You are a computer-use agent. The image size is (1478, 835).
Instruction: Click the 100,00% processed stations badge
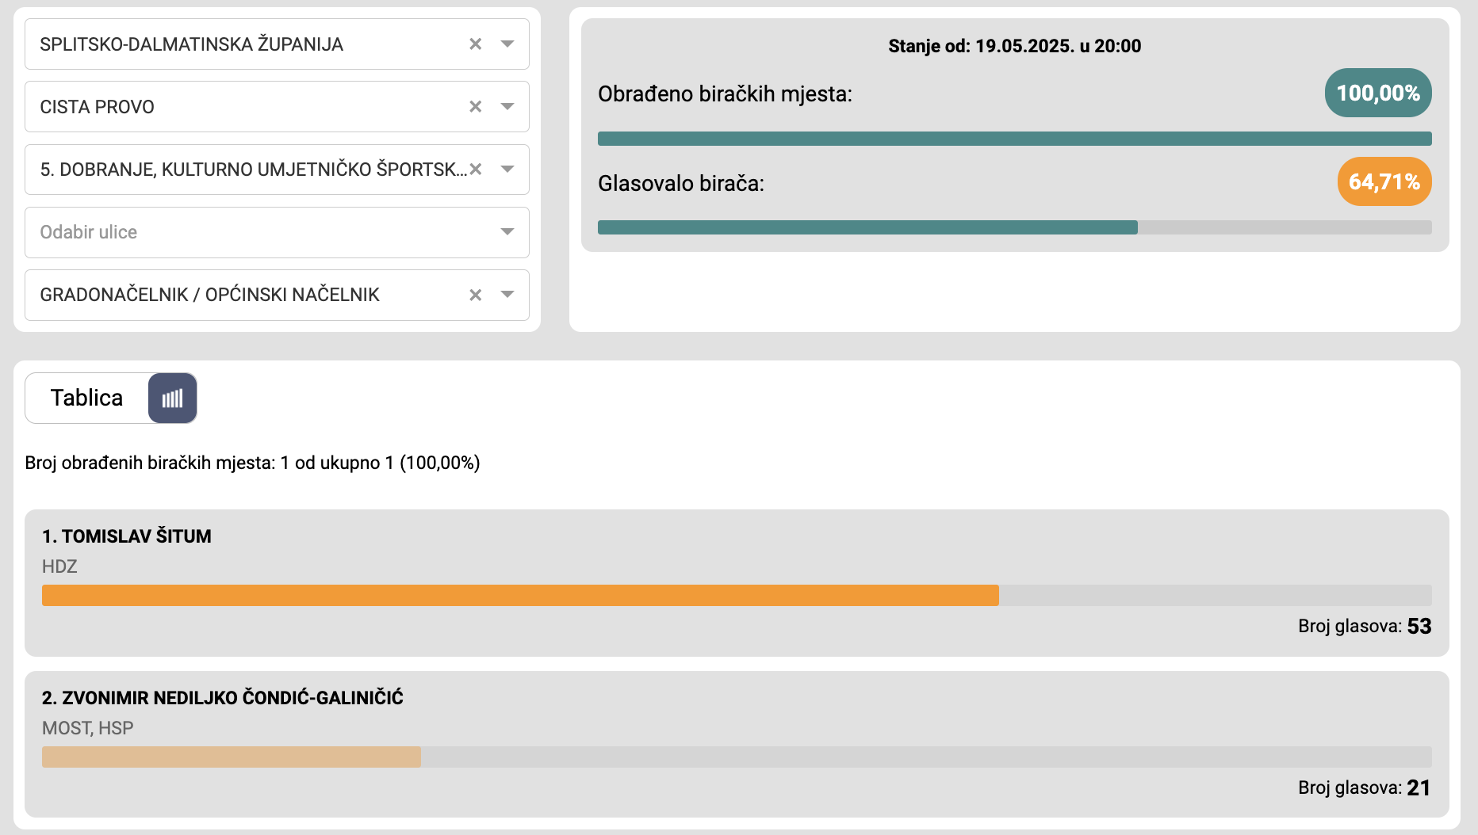point(1378,93)
